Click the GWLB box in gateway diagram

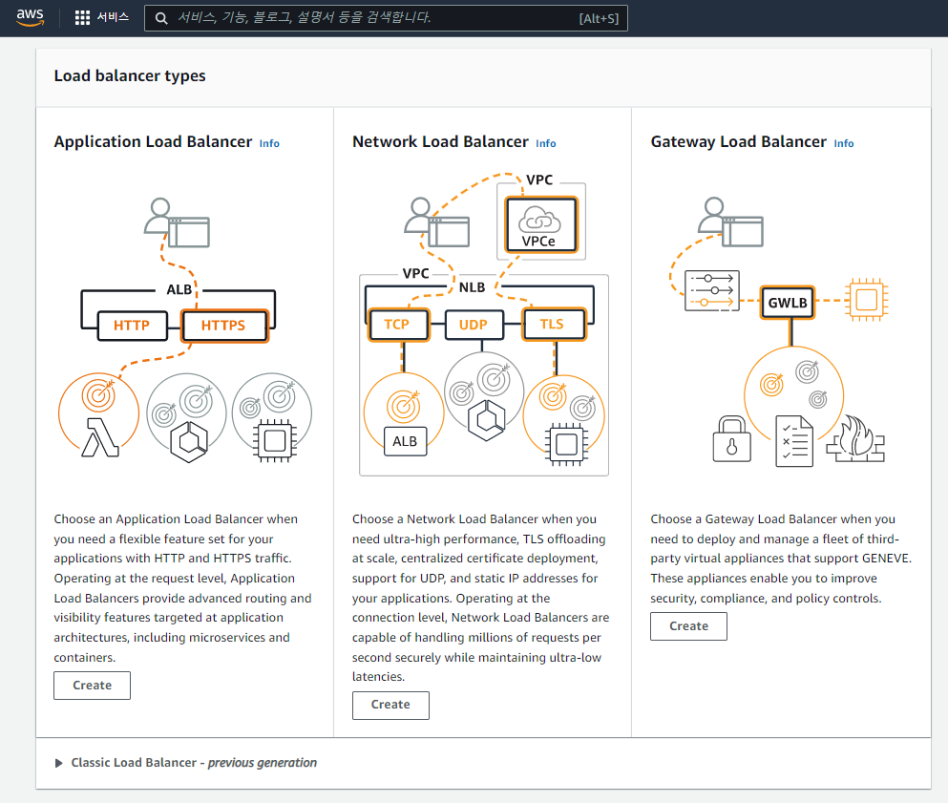coord(788,303)
